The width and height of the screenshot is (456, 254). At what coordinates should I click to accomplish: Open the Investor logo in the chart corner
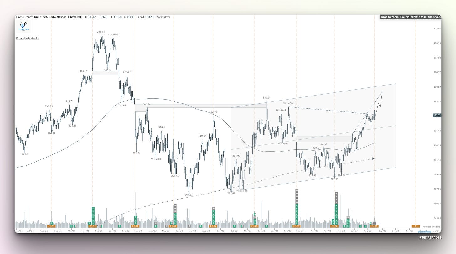point(24,26)
